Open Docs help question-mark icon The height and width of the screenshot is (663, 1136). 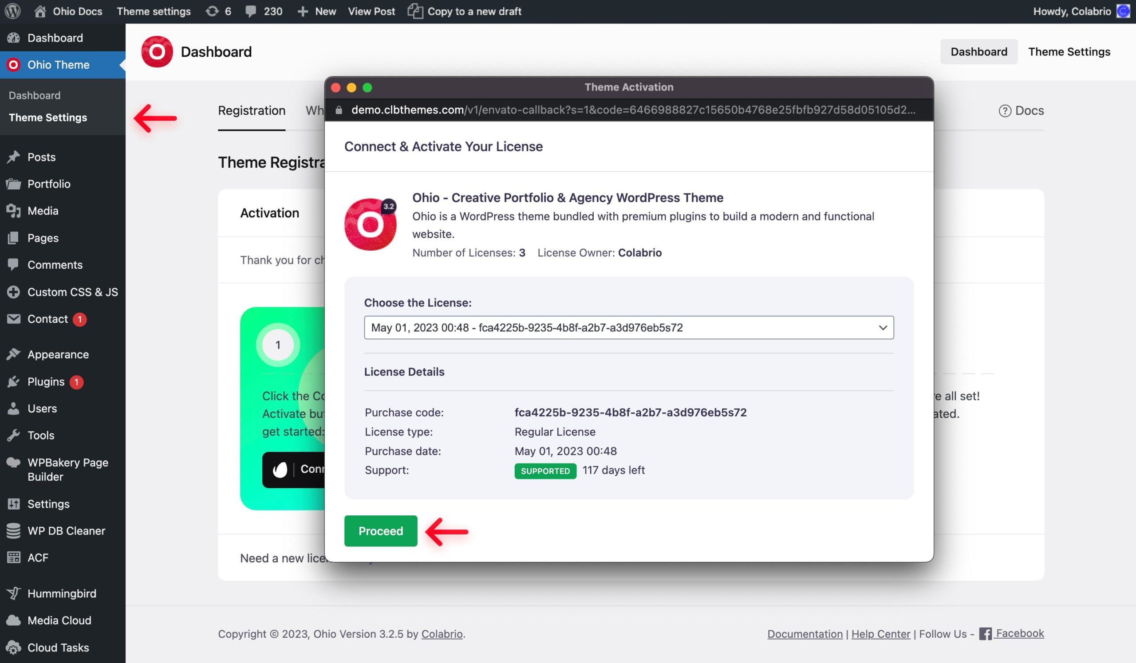pyautogui.click(x=1005, y=111)
